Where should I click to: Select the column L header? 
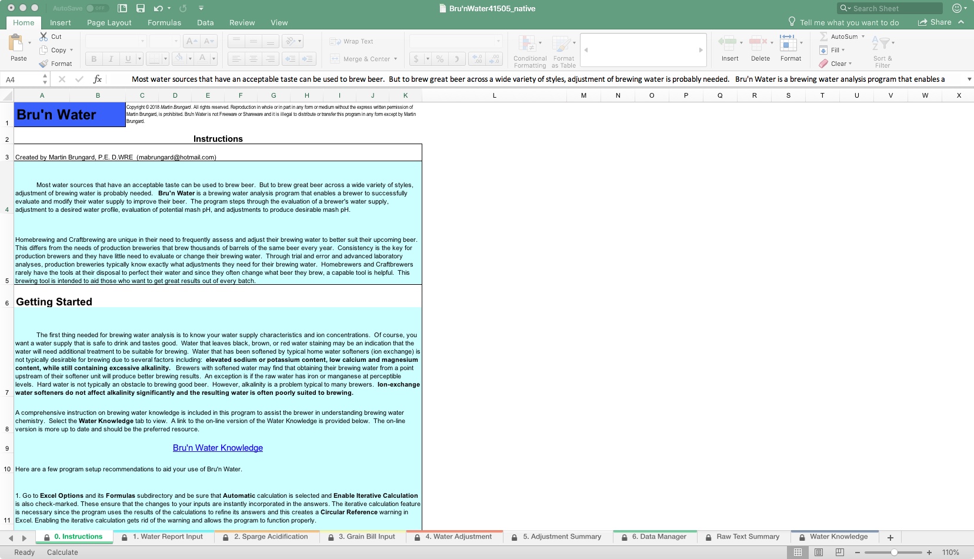pos(494,95)
